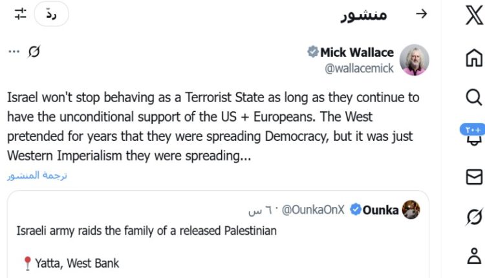This screenshot has width=485, height=278.
Task: Click the Mick Wallace display name
Action: pos(357,52)
